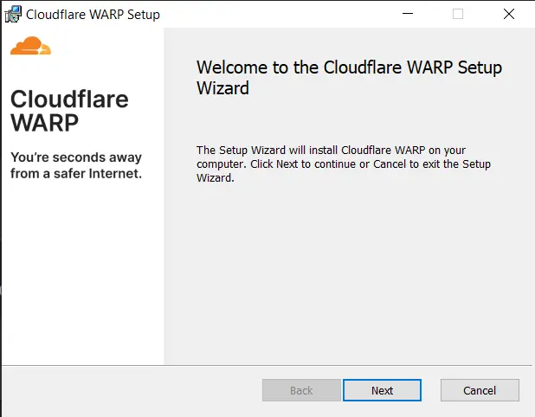Cancel the Cloudflare WARP setup wizard
535x417 pixels.
(480, 390)
